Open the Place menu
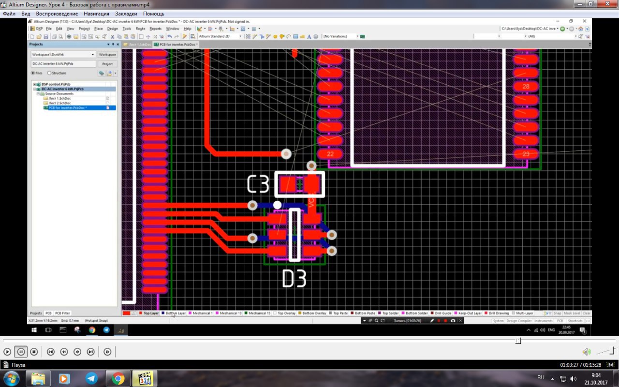619x387 pixels. (99, 29)
